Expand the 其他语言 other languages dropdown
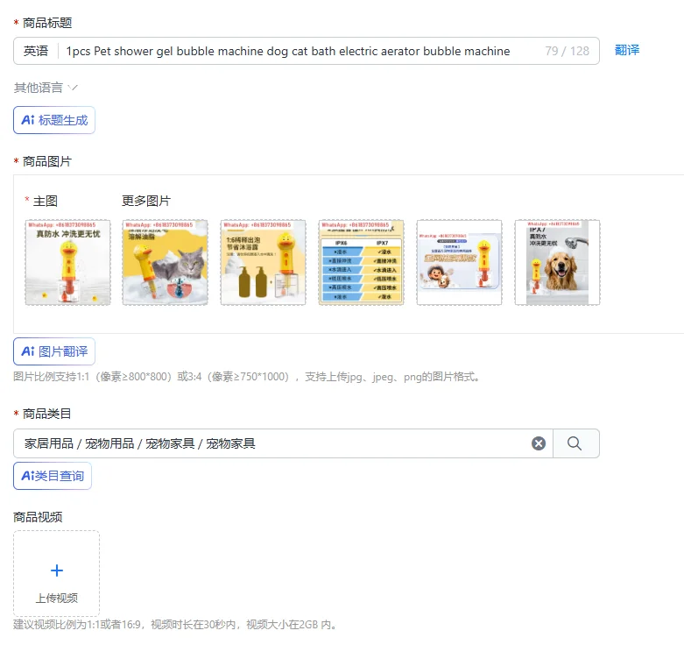Screen dimensions: 684x659 (x=46, y=88)
